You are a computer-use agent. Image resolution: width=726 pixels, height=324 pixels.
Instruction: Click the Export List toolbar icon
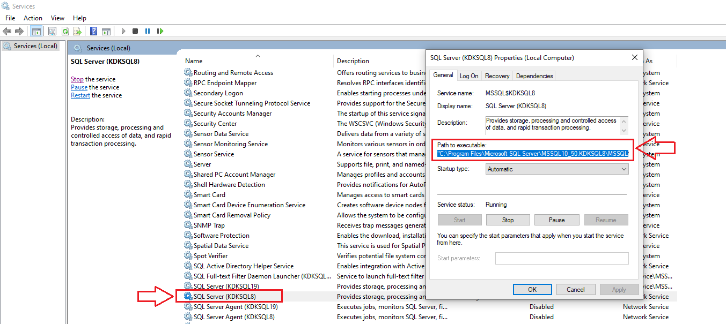[x=77, y=31]
